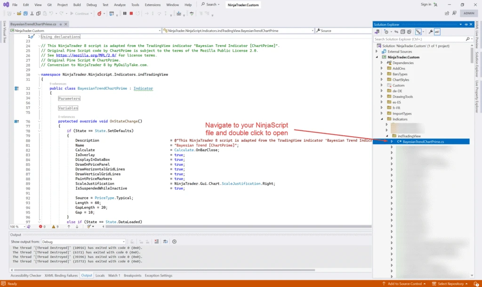Click Show All Files icon in Solution Explorer
Screen dimensions: 482x287
click(409, 32)
